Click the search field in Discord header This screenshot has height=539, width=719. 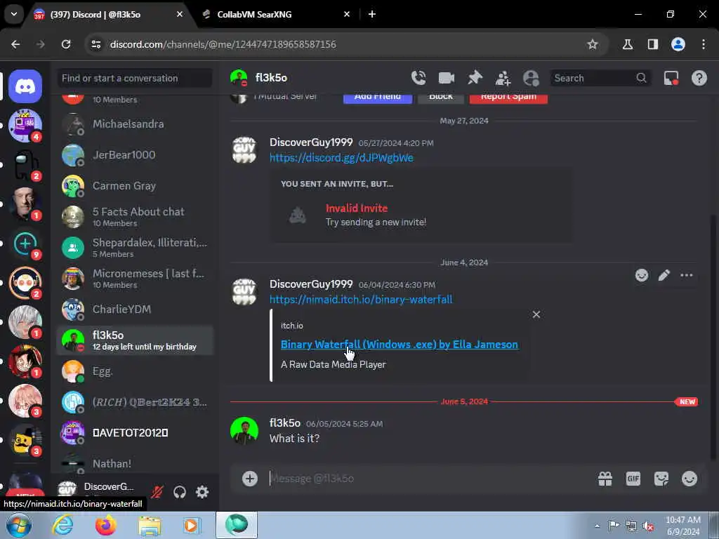[x=600, y=78]
